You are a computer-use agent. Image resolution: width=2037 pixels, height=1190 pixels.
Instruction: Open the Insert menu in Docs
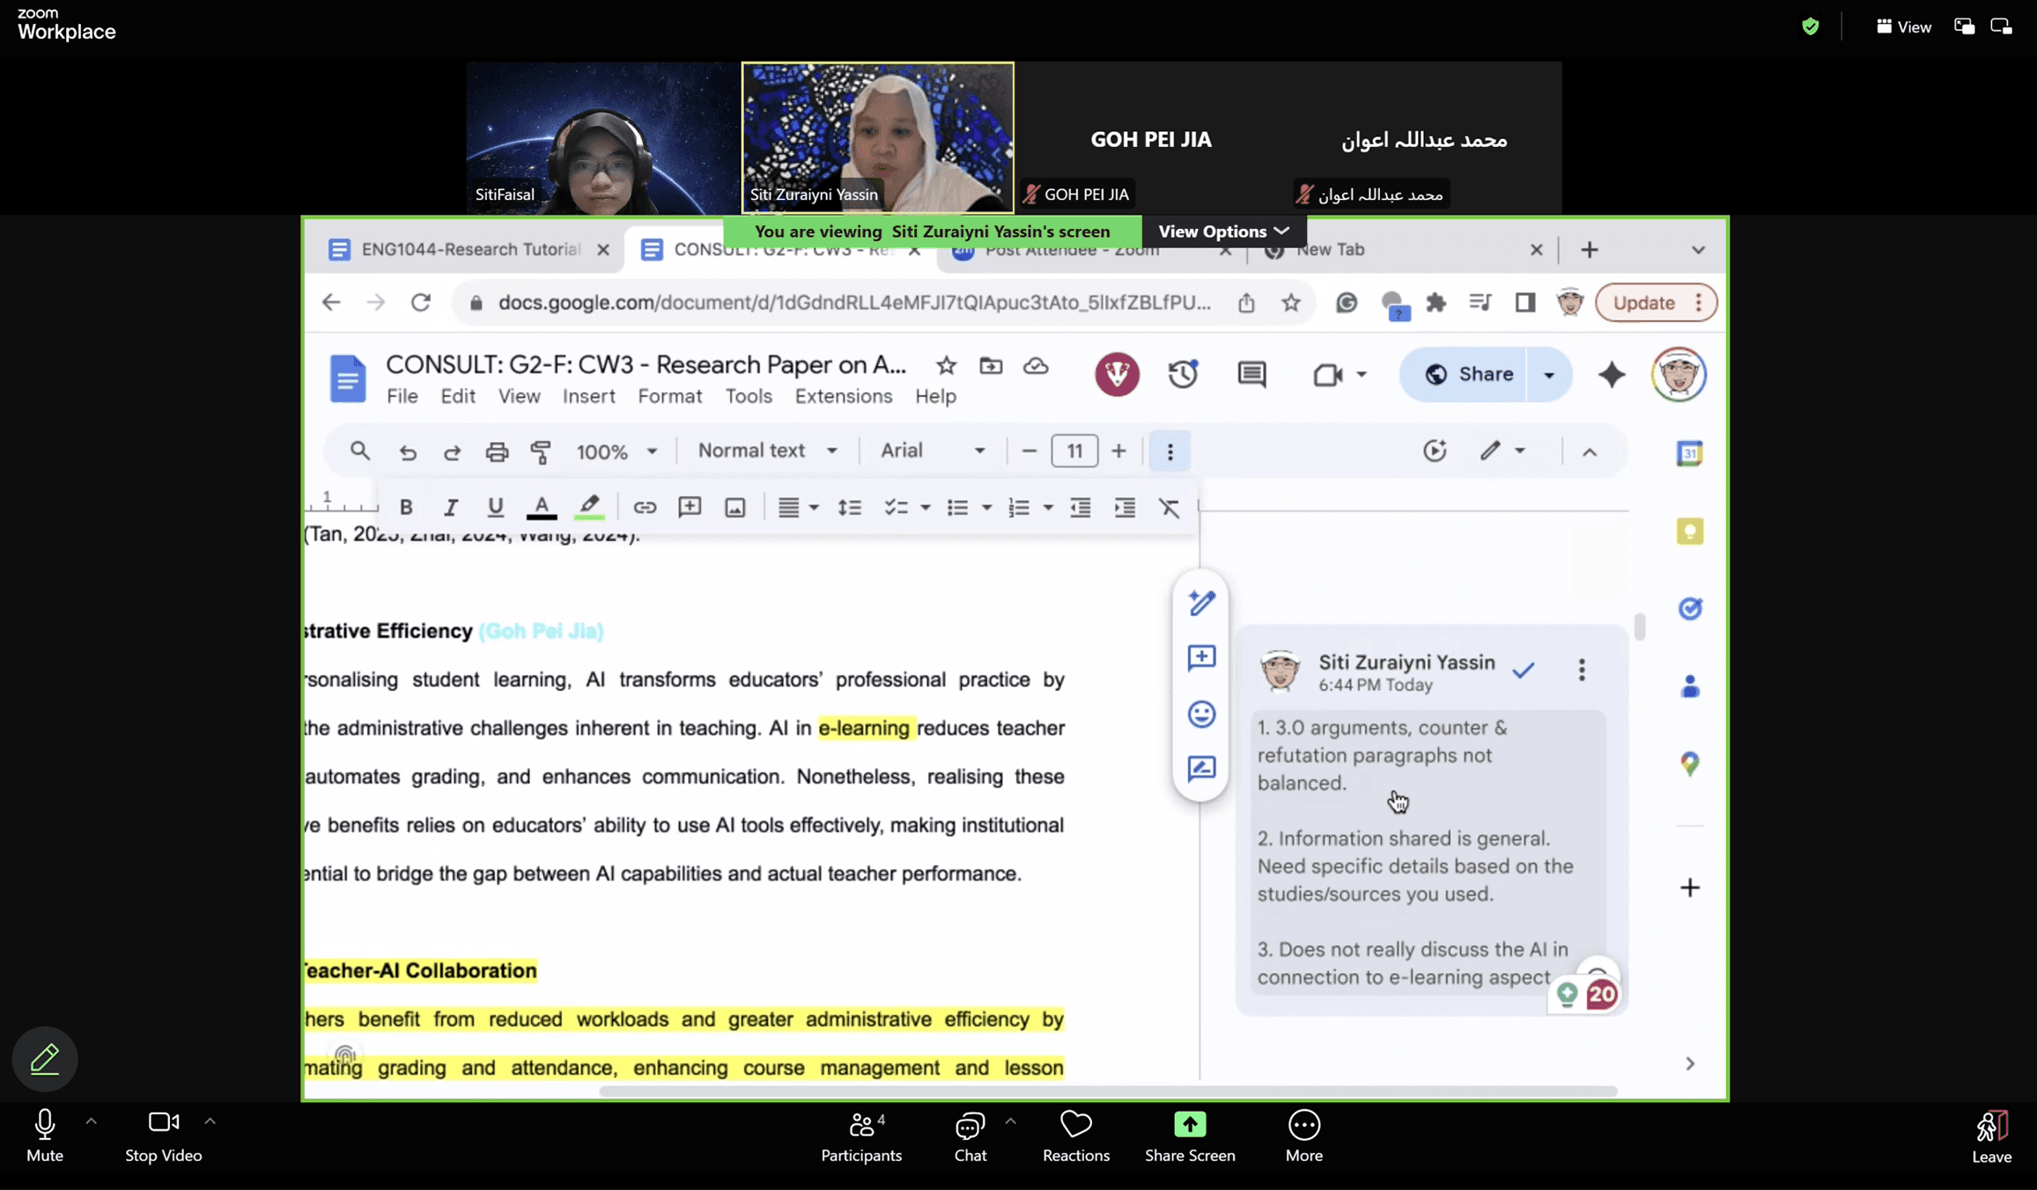click(x=588, y=396)
